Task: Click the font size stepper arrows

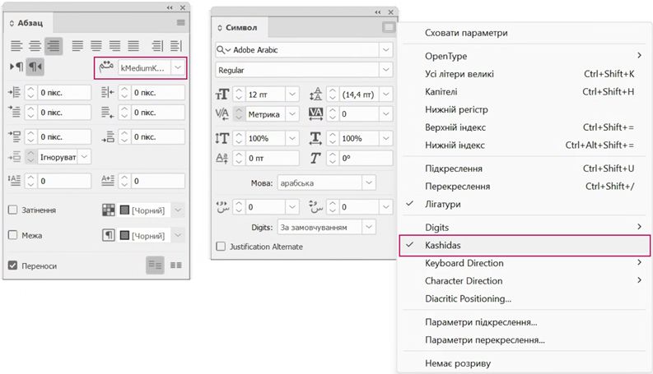Action: 239,95
